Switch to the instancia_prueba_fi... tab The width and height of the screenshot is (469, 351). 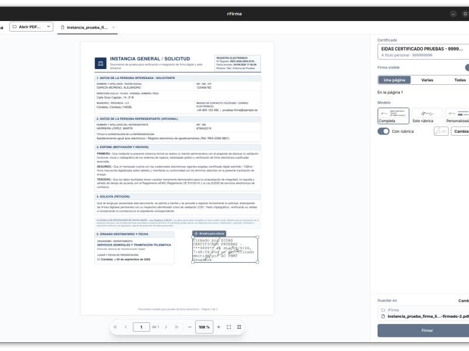click(87, 27)
